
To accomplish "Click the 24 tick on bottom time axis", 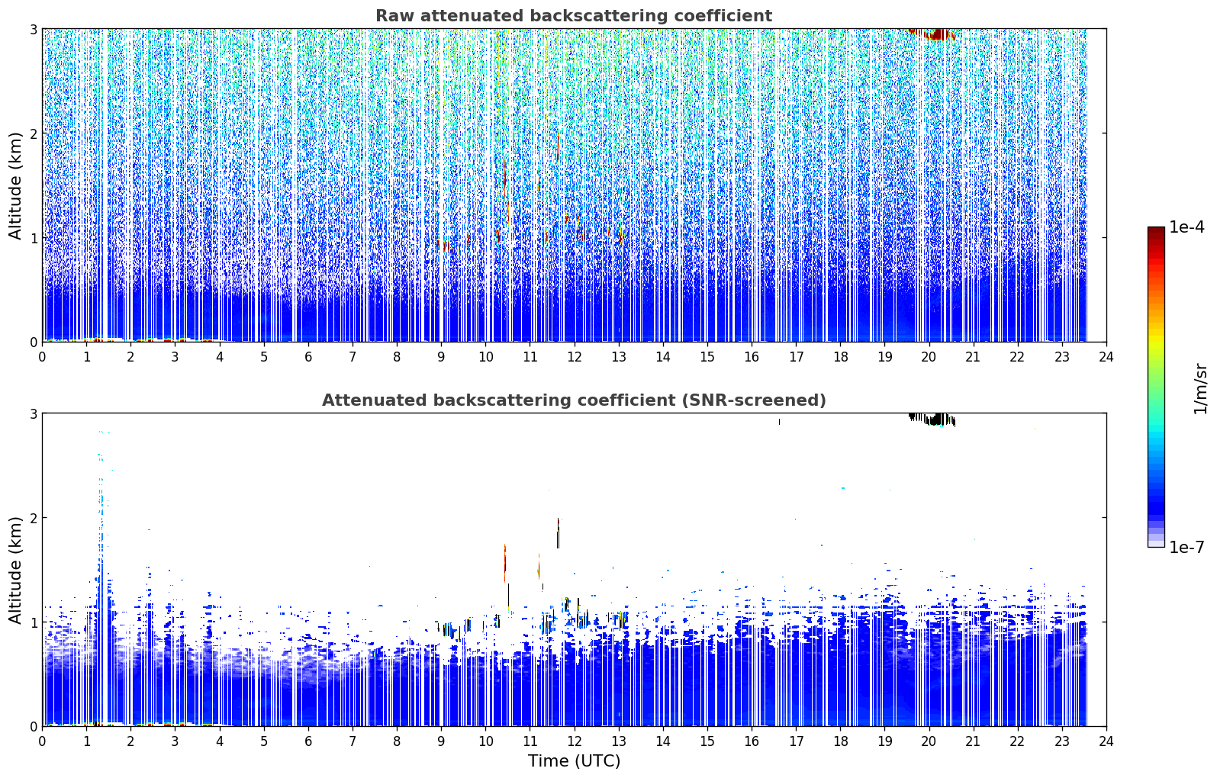I will coord(1106,741).
